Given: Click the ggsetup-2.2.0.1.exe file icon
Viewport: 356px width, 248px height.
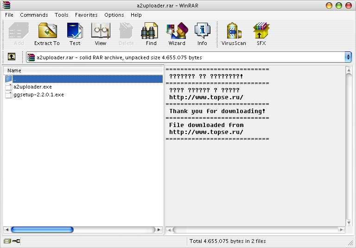Looking at the screenshot, I should [9, 95].
